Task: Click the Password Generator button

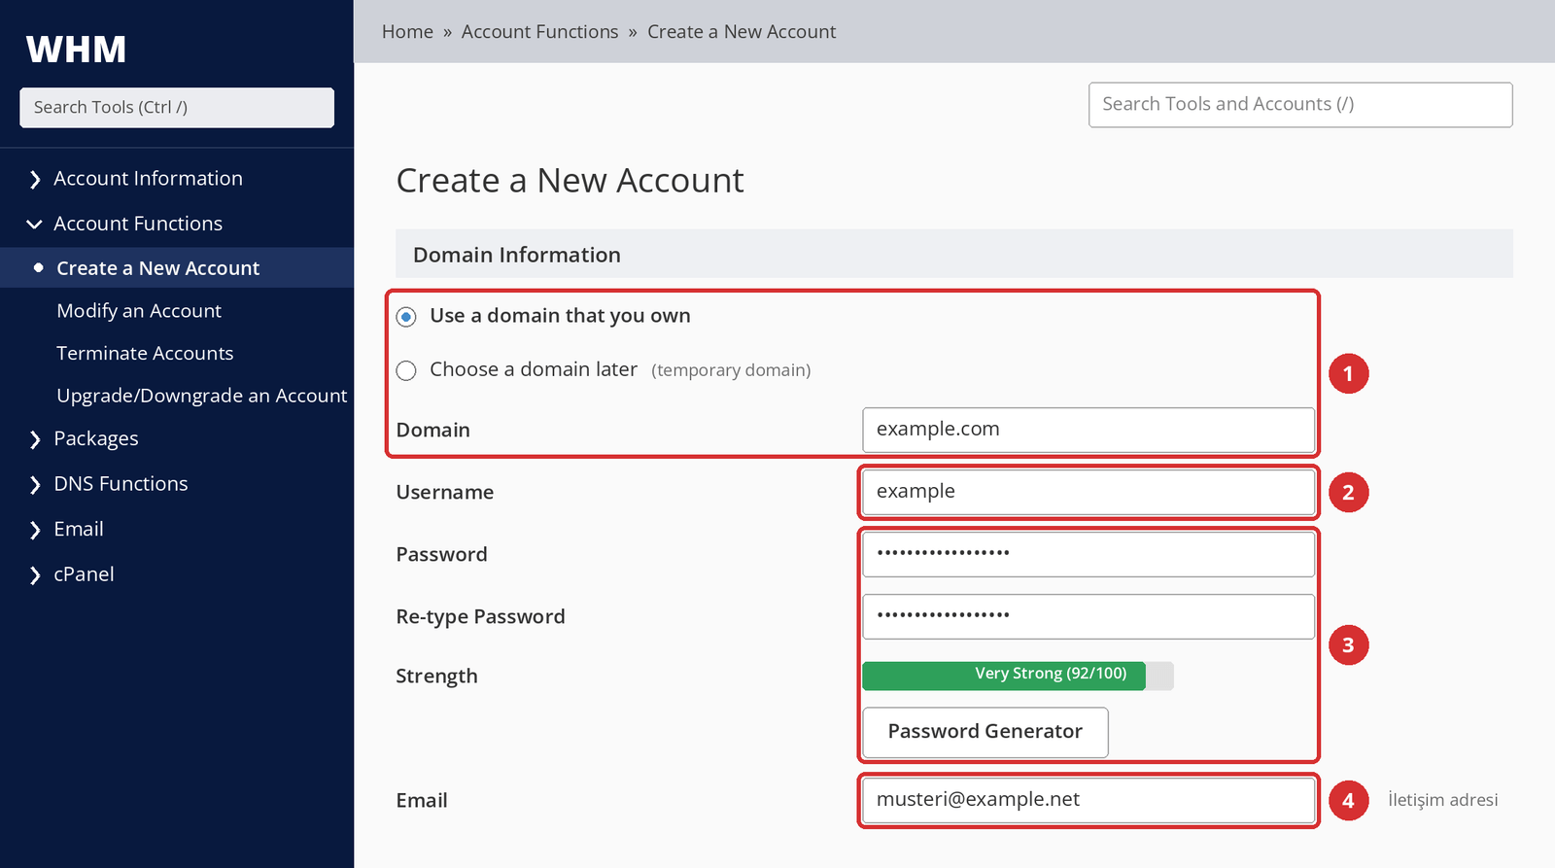Action: (985, 732)
